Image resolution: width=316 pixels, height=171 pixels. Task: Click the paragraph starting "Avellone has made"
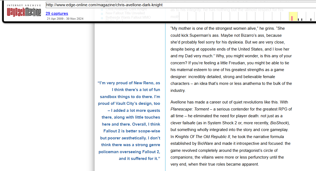(x=231, y=133)
